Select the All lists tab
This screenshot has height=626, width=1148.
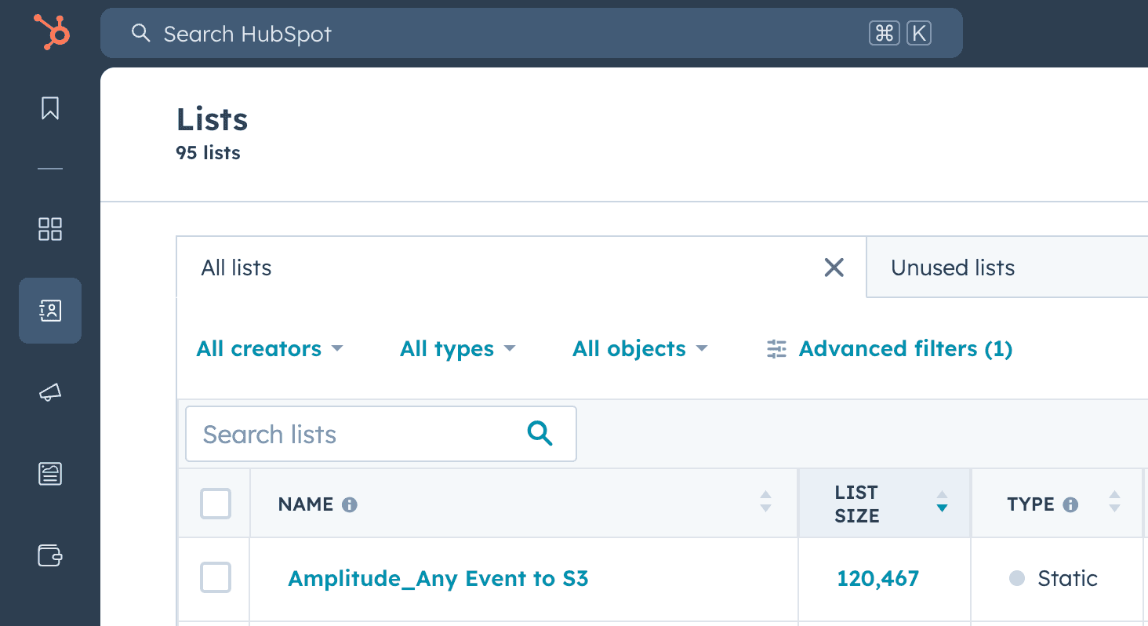pos(235,268)
